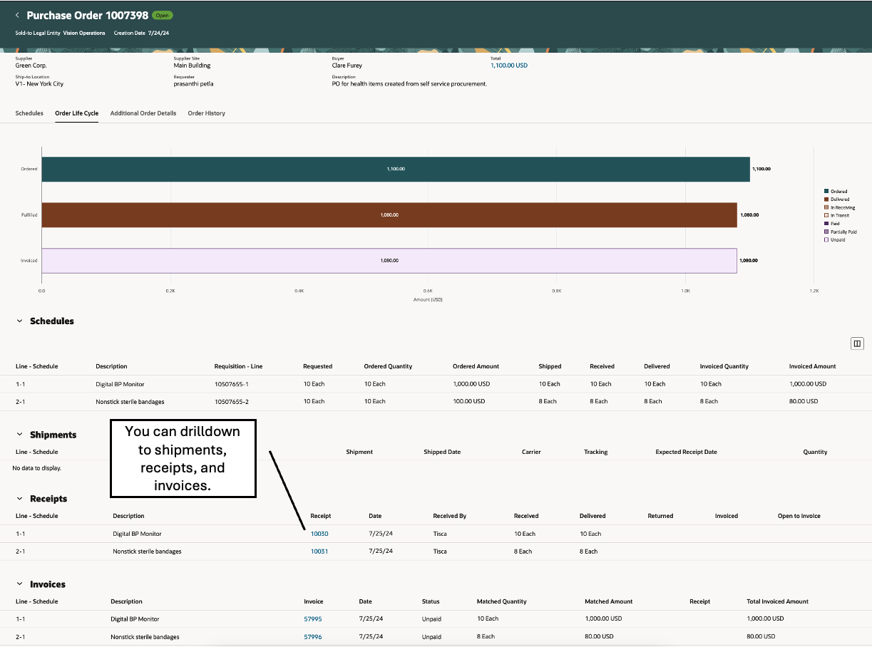Click supplier name Green Corp.
872x647 pixels.
tap(31, 65)
